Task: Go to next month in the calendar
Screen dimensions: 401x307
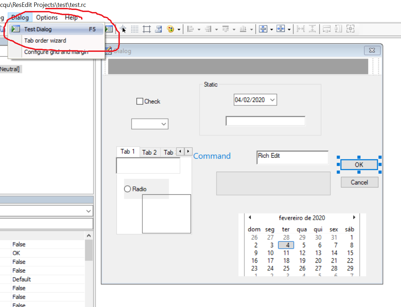Action: [354, 217]
